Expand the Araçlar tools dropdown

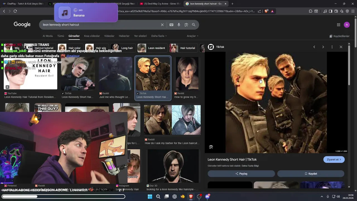tap(192, 36)
